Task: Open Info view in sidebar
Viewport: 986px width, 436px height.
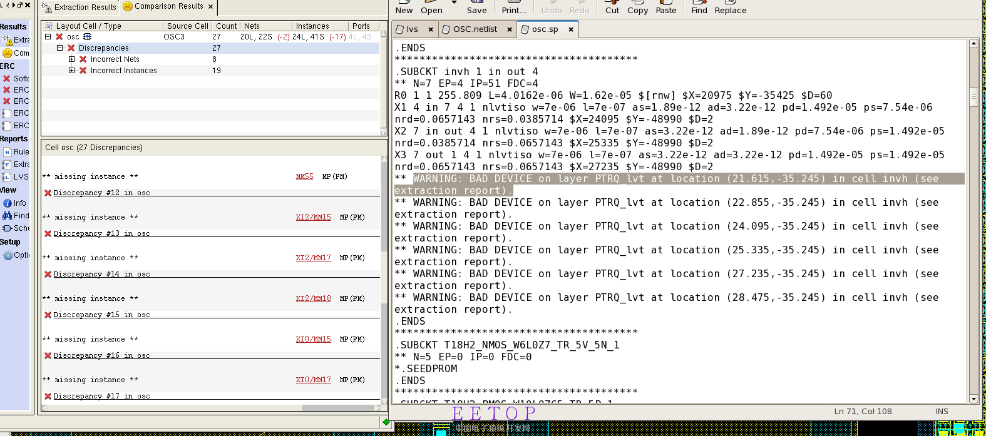Action: (x=15, y=203)
